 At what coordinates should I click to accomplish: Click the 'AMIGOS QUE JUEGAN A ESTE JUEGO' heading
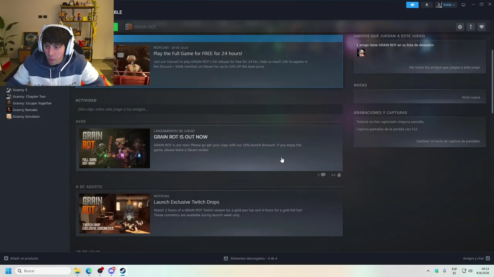[x=389, y=36]
